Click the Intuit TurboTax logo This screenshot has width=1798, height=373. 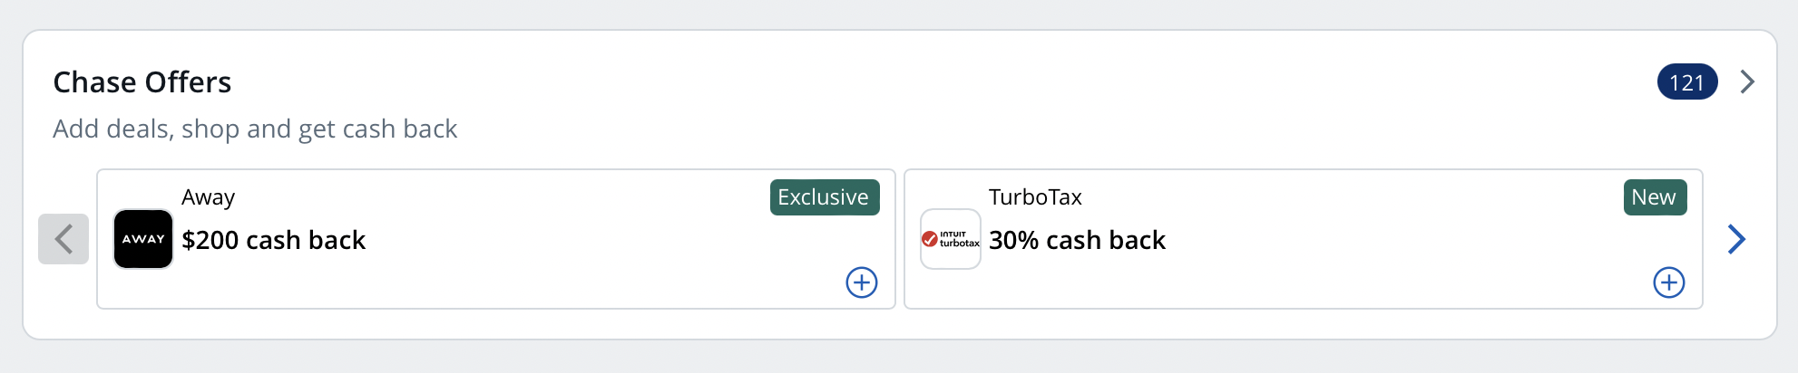pos(951,239)
